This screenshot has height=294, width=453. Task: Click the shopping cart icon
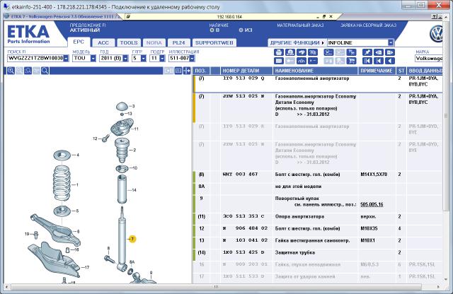tap(351, 61)
